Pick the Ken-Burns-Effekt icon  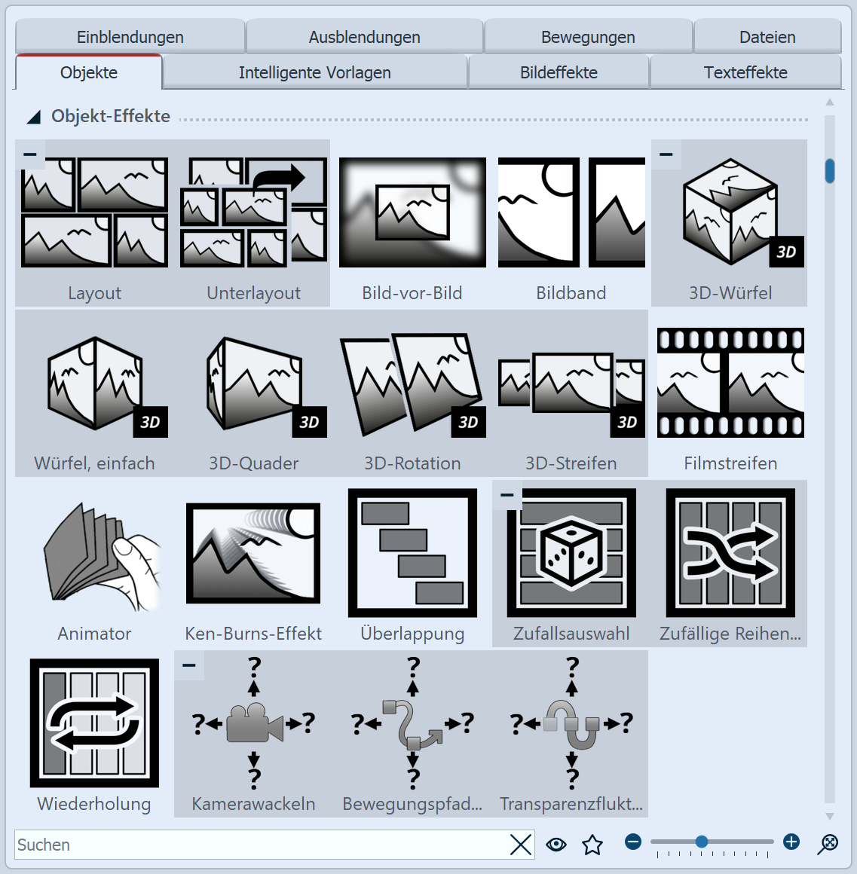pyautogui.click(x=253, y=554)
